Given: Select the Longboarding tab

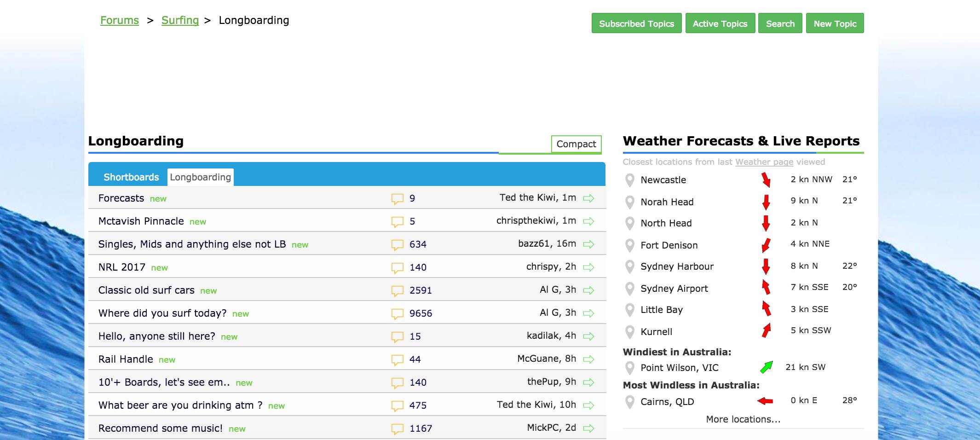Looking at the screenshot, I should [201, 177].
